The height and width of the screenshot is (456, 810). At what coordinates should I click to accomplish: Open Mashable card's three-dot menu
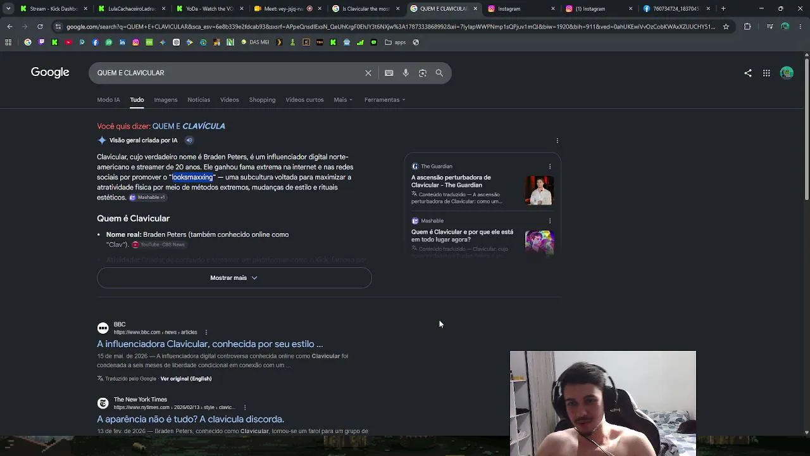[x=550, y=221]
